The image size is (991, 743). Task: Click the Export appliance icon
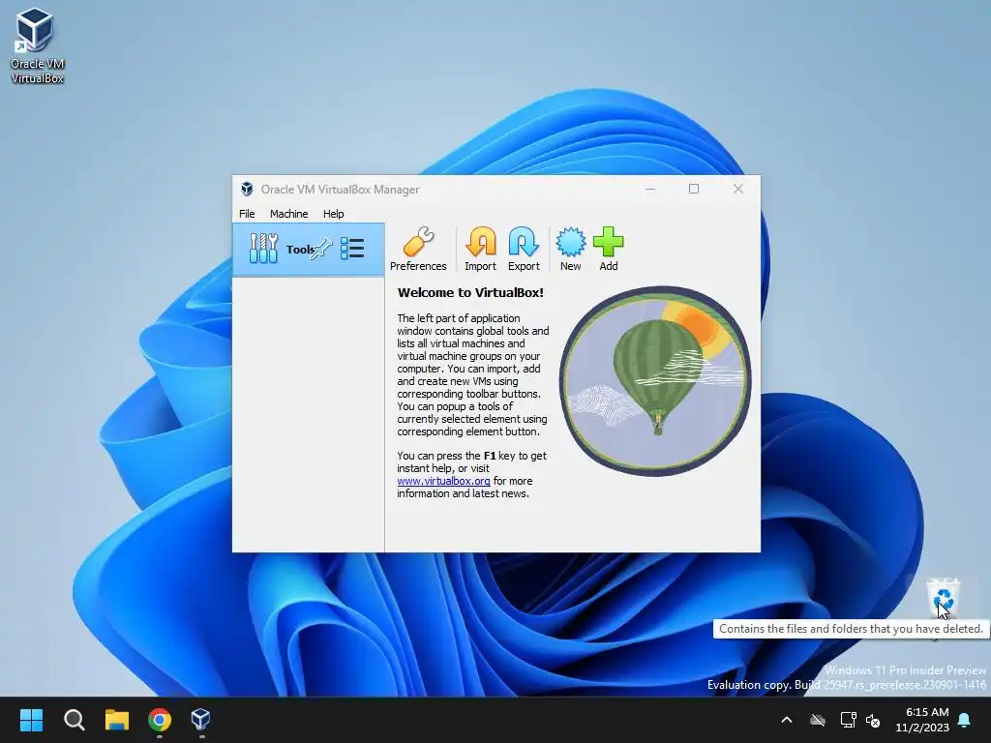click(x=524, y=249)
